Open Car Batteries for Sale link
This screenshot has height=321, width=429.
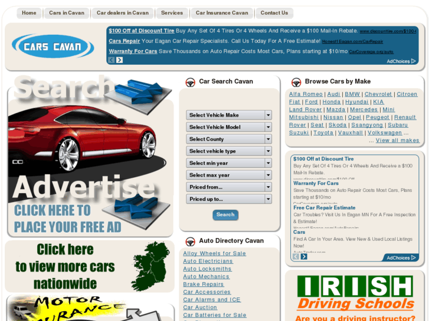coord(215,315)
